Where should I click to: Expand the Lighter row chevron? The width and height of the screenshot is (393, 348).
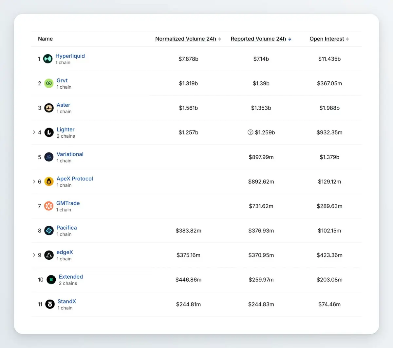[34, 132]
